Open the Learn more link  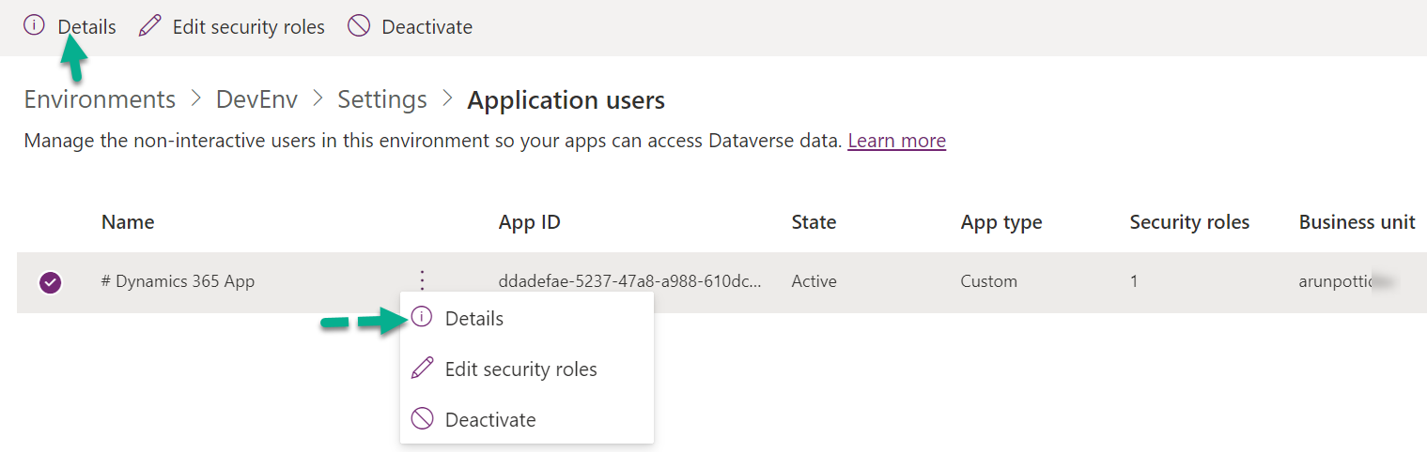(x=896, y=141)
